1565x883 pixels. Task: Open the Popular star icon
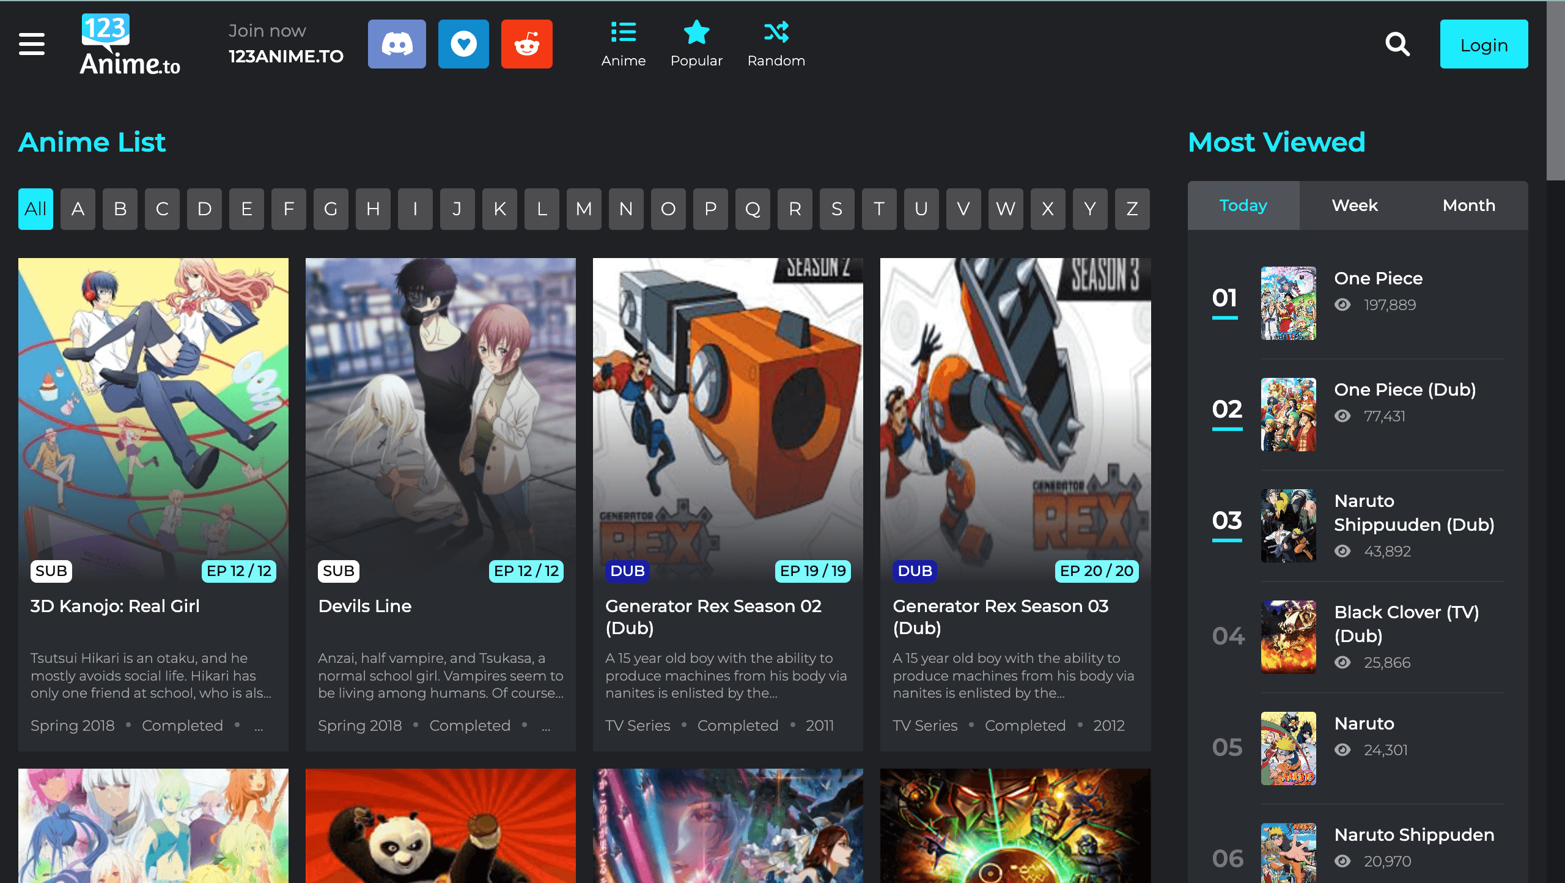(x=696, y=44)
